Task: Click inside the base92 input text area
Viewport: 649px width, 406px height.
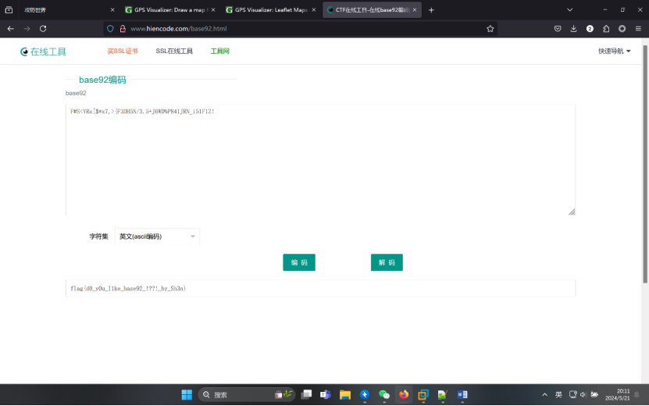Action: 320,164
